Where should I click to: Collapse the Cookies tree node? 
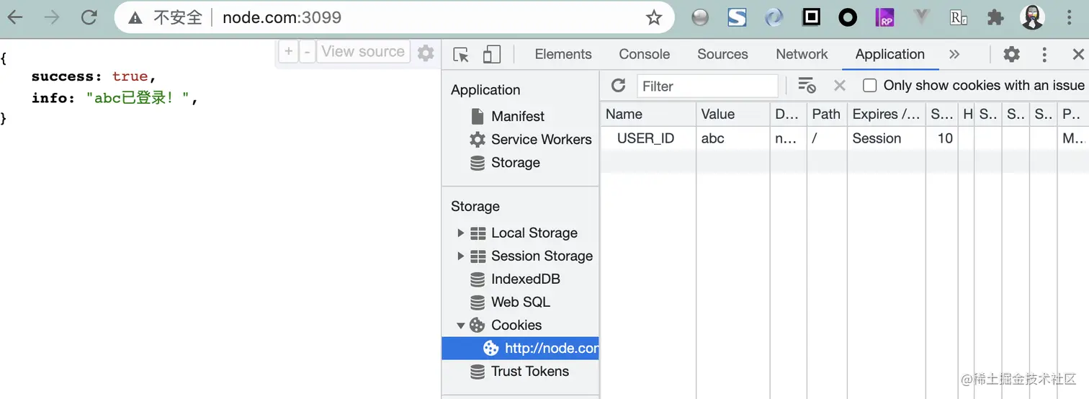coord(461,326)
